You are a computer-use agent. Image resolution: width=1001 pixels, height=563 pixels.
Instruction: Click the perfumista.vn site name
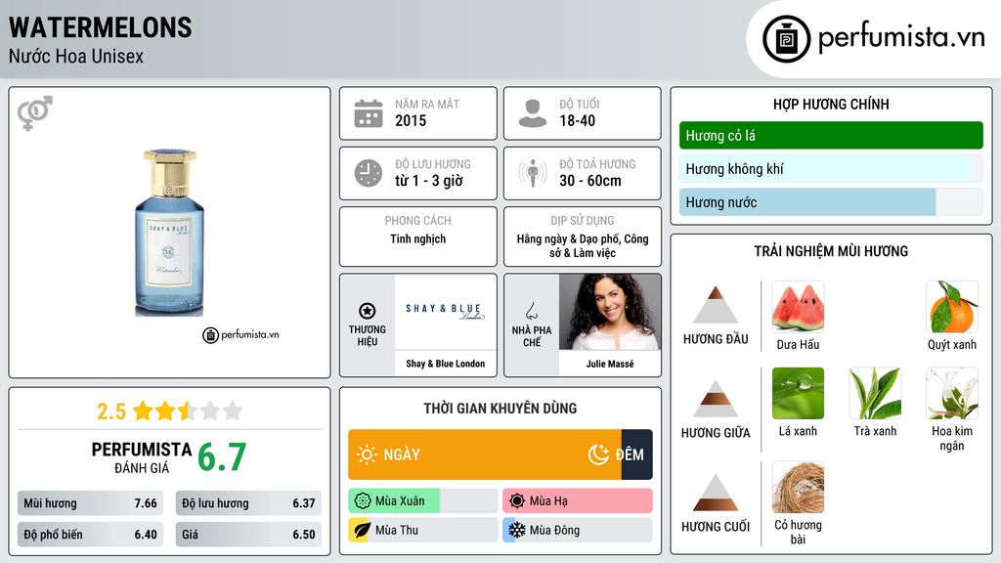(x=901, y=37)
